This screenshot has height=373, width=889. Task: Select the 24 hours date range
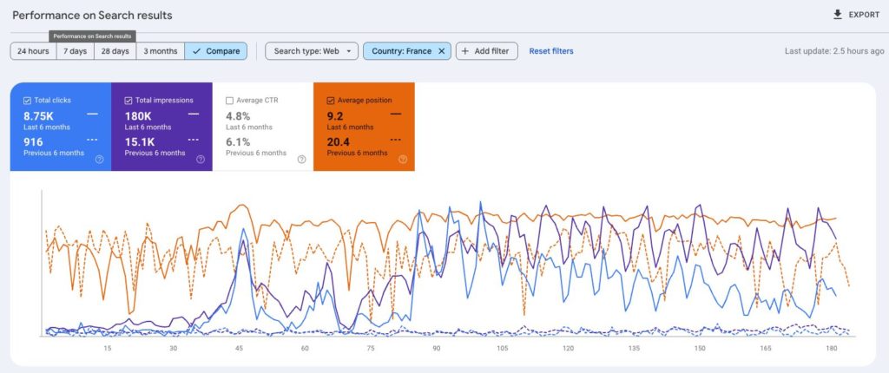tap(33, 51)
